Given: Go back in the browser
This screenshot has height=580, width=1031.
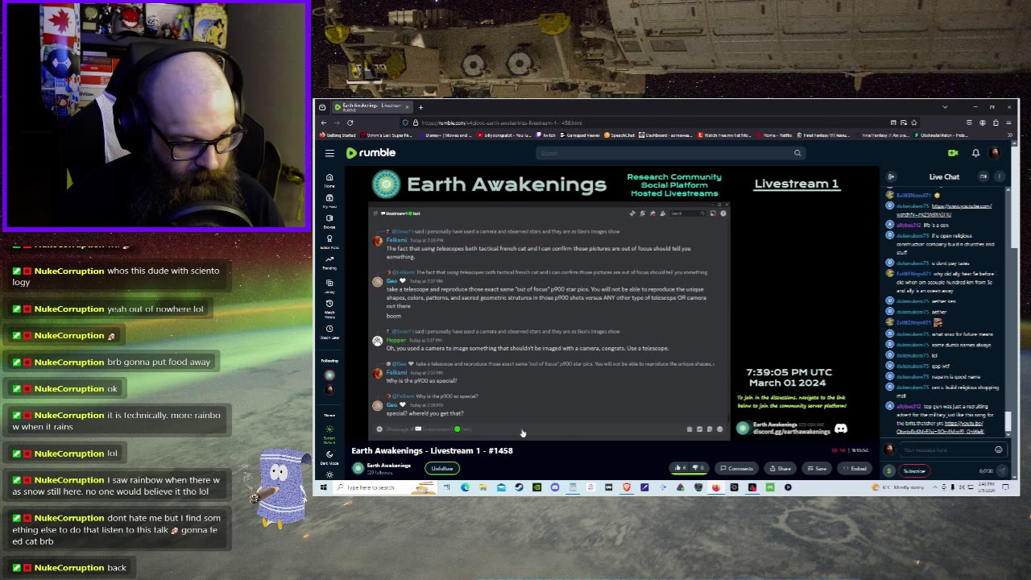Looking at the screenshot, I should point(324,122).
